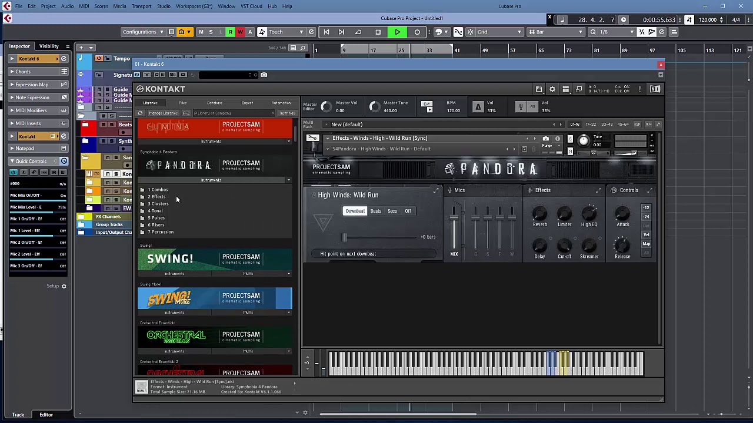Toggle Mute on the main toolbar

(x=201, y=32)
